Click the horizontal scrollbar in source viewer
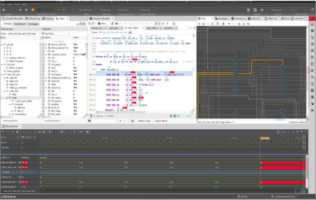The image size is (316, 200). (144, 112)
